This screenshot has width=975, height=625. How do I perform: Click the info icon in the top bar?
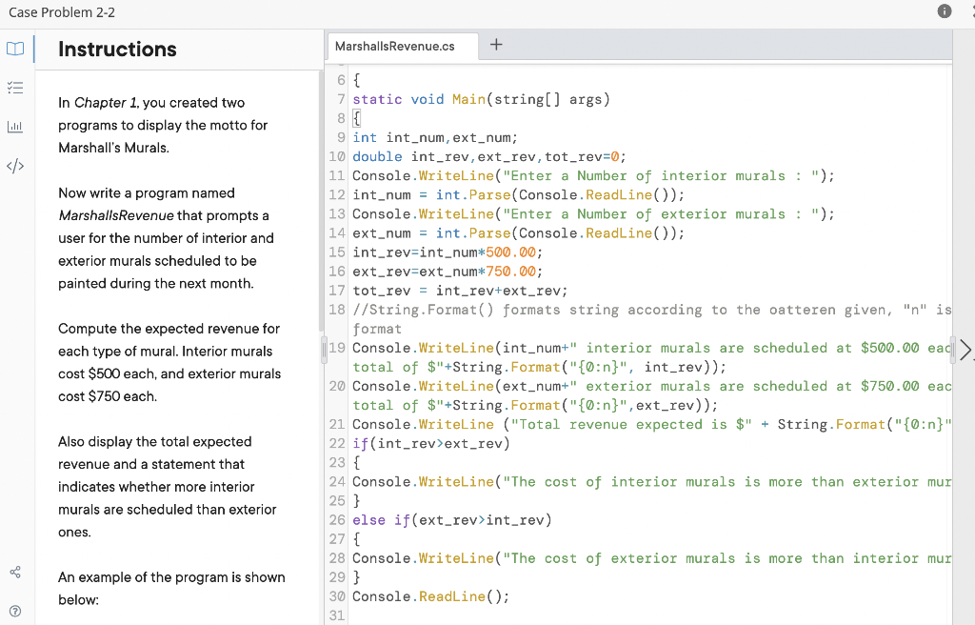point(945,11)
